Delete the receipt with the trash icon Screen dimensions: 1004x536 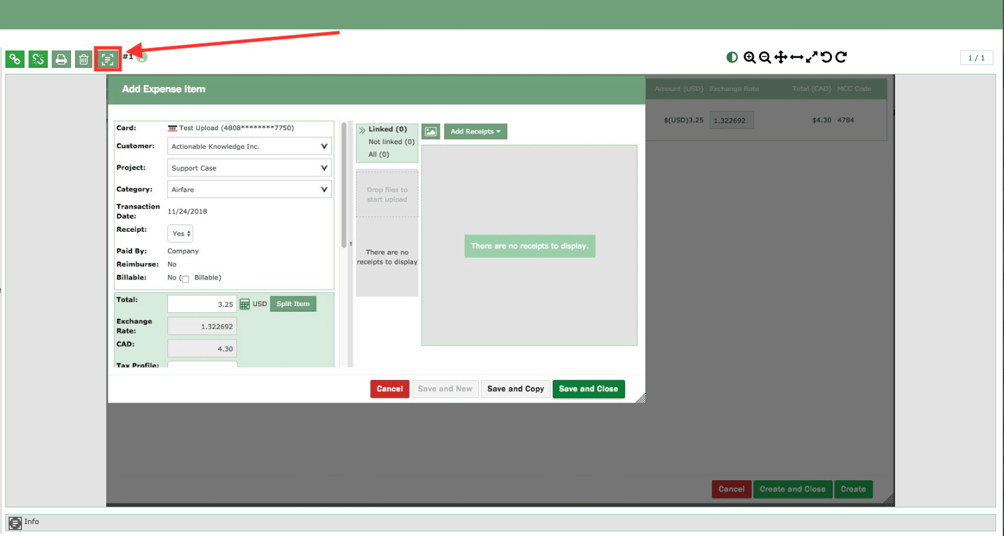pyautogui.click(x=84, y=59)
